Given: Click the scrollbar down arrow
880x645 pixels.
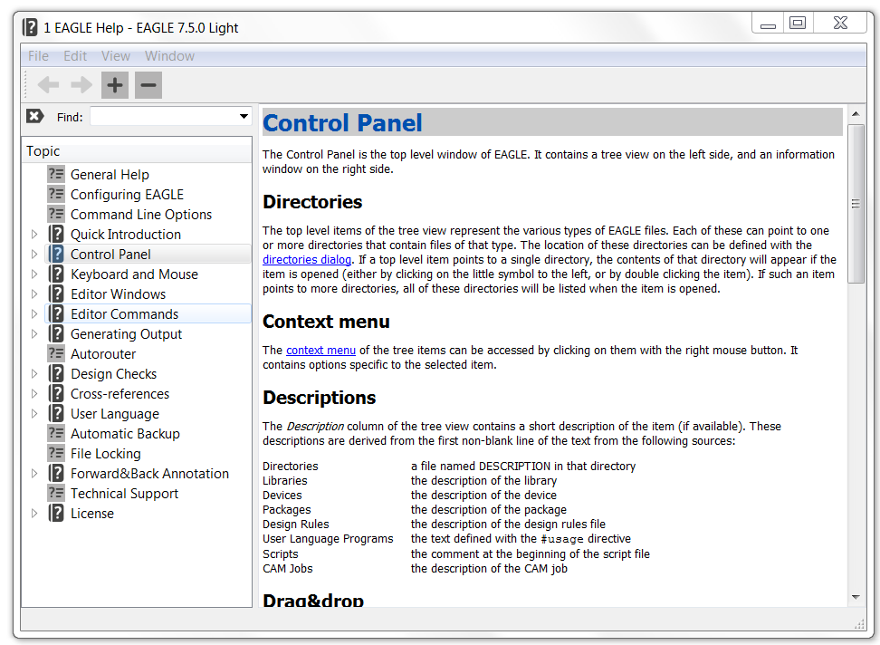Looking at the screenshot, I should [x=856, y=597].
